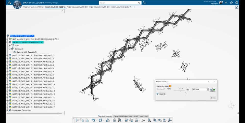Click the tree horizontal scrollbar

click(x=33, y=114)
